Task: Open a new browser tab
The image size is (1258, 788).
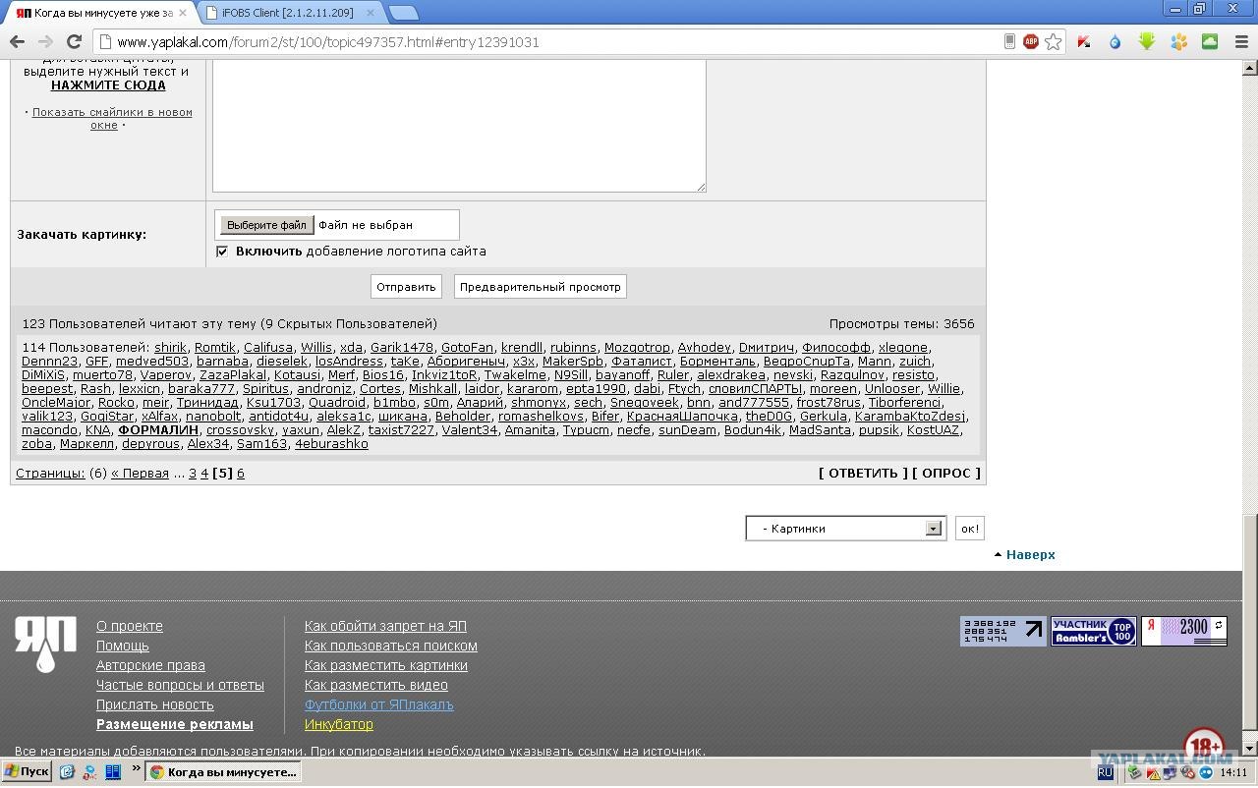Action: (403, 13)
